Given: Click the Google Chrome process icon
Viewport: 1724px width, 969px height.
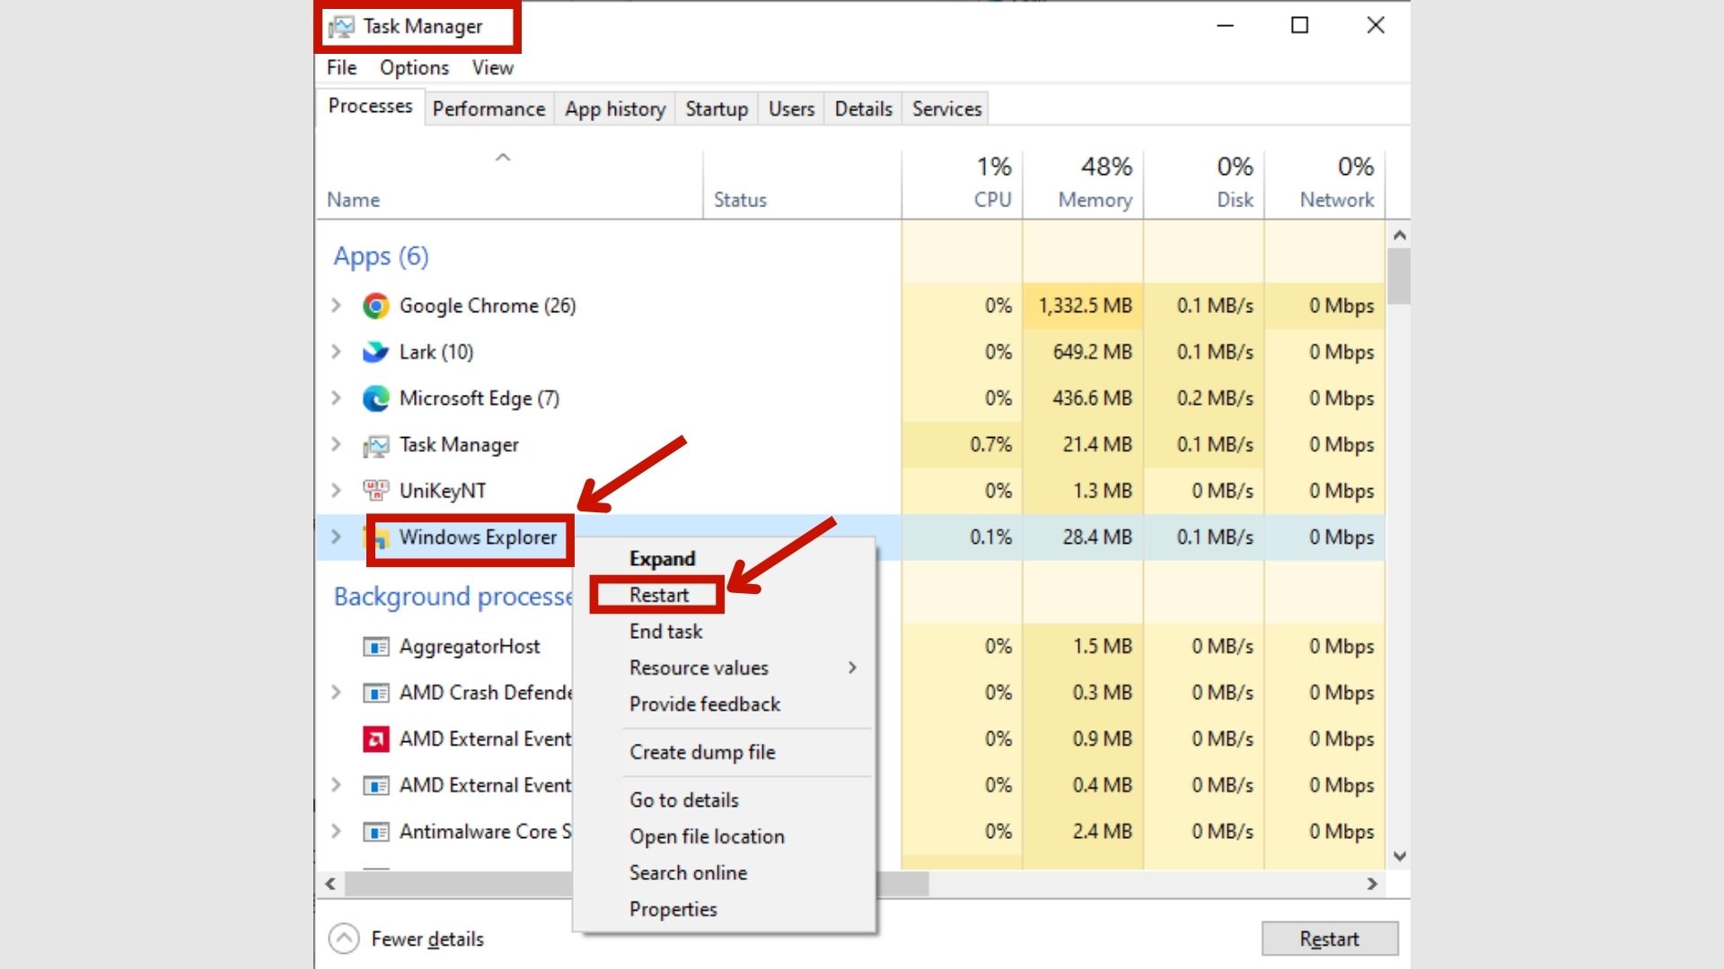Looking at the screenshot, I should pos(375,306).
